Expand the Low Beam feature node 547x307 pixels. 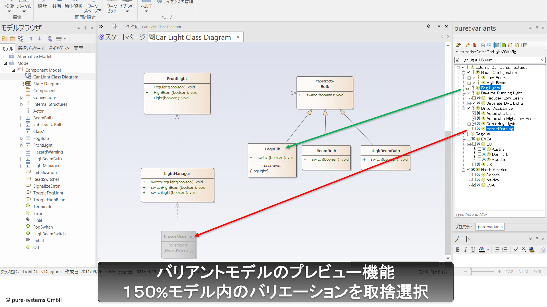469,78
